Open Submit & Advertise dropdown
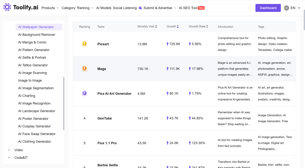The image size is (305, 168). click(160, 8)
